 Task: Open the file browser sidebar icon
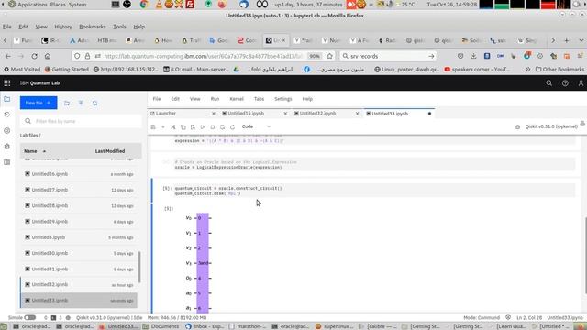pos(6,99)
